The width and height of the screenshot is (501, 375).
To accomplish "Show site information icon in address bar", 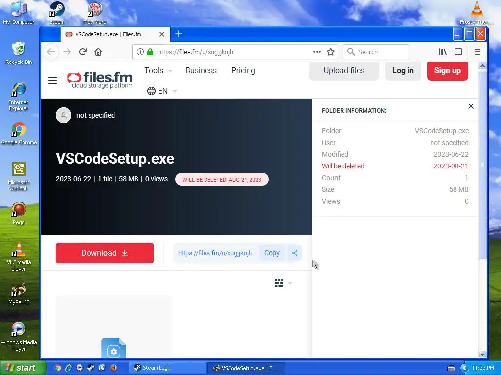I will [140, 52].
